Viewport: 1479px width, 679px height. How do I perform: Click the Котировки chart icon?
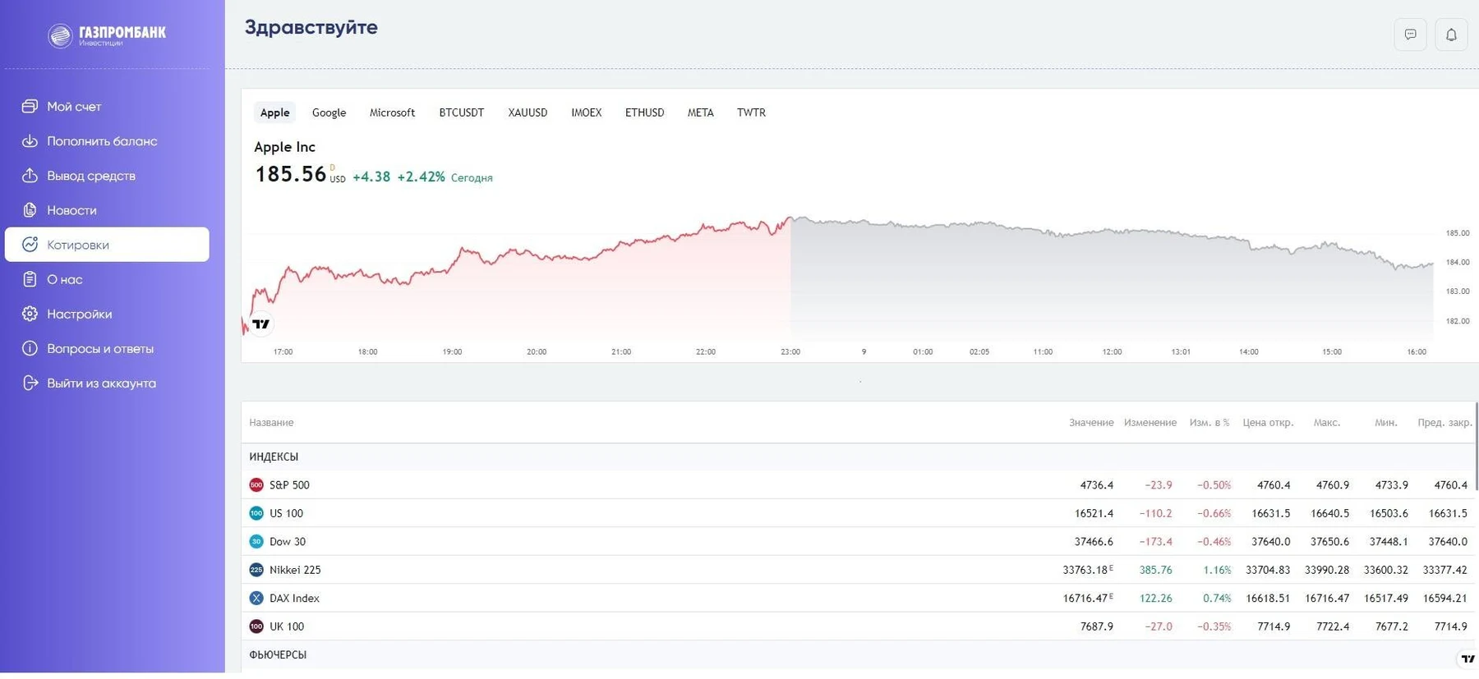30,244
